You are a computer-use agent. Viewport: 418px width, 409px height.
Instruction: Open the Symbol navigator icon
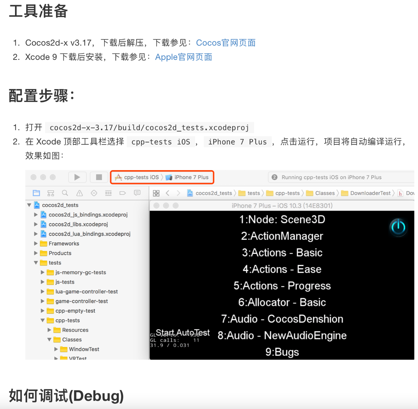click(51, 193)
